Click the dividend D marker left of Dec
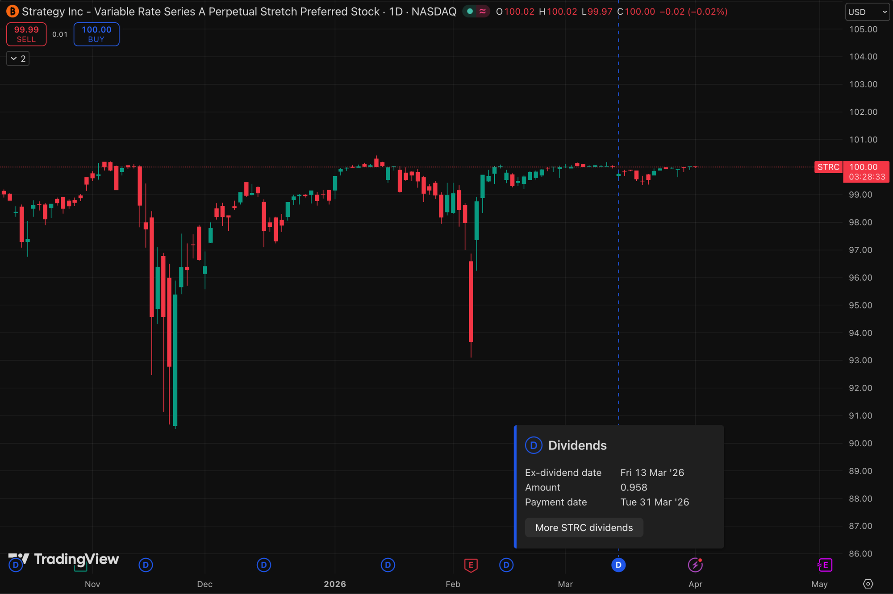Screen dimensions: 893x594 tap(146, 565)
